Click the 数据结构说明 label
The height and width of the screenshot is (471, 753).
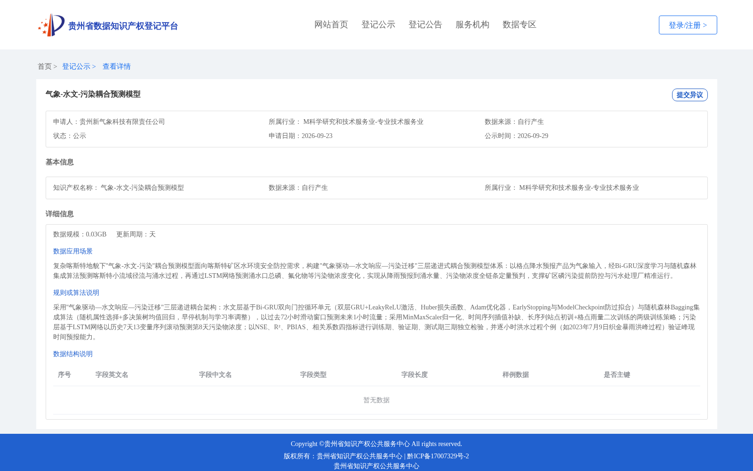click(73, 354)
